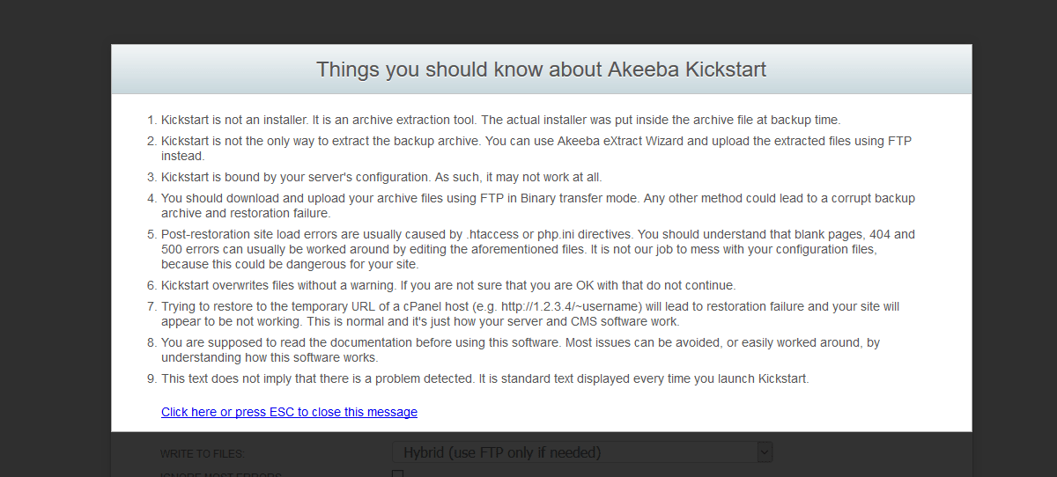Click the arrow on the Hybrid dropdown
This screenshot has height=477, width=1057.
pos(765,452)
